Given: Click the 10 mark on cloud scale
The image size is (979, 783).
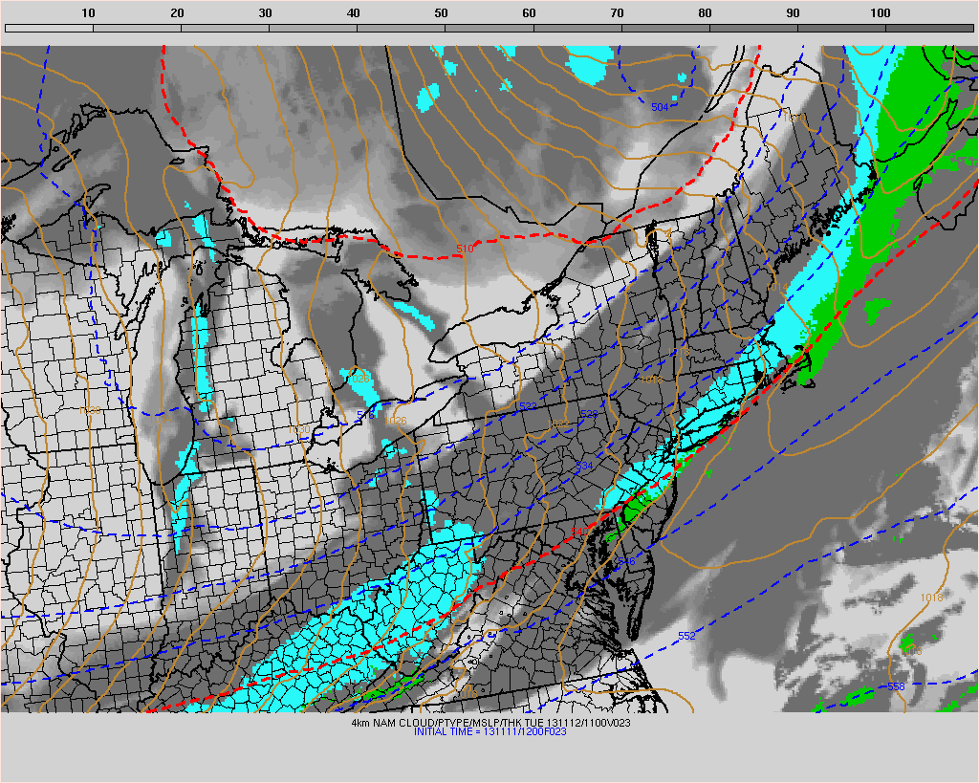Looking at the screenshot, I should pyautogui.click(x=88, y=13).
